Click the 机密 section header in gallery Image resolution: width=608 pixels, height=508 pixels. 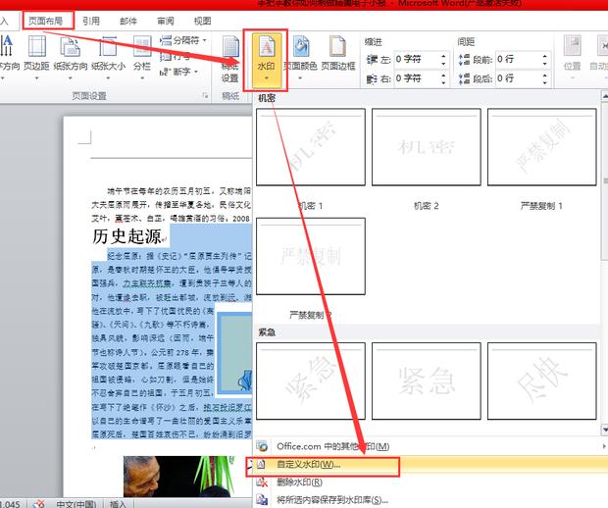coord(267,98)
